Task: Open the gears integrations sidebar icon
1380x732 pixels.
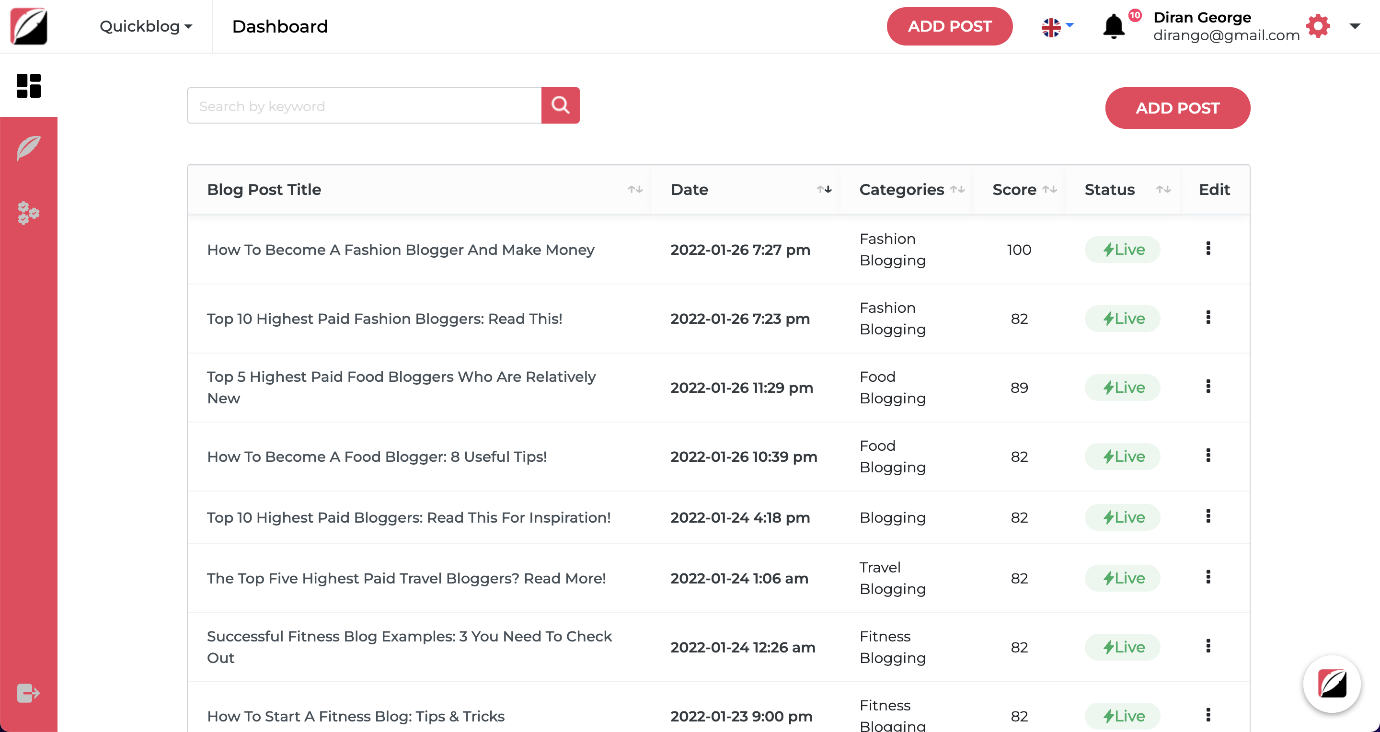Action: tap(28, 213)
